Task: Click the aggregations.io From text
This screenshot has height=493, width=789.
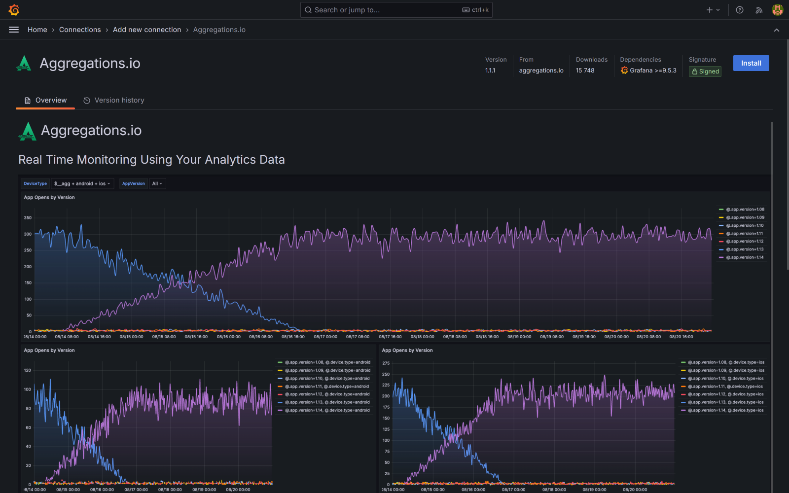Action: pyautogui.click(x=541, y=70)
